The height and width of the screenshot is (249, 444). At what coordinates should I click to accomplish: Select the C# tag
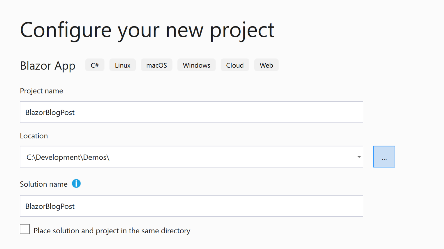click(x=95, y=65)
